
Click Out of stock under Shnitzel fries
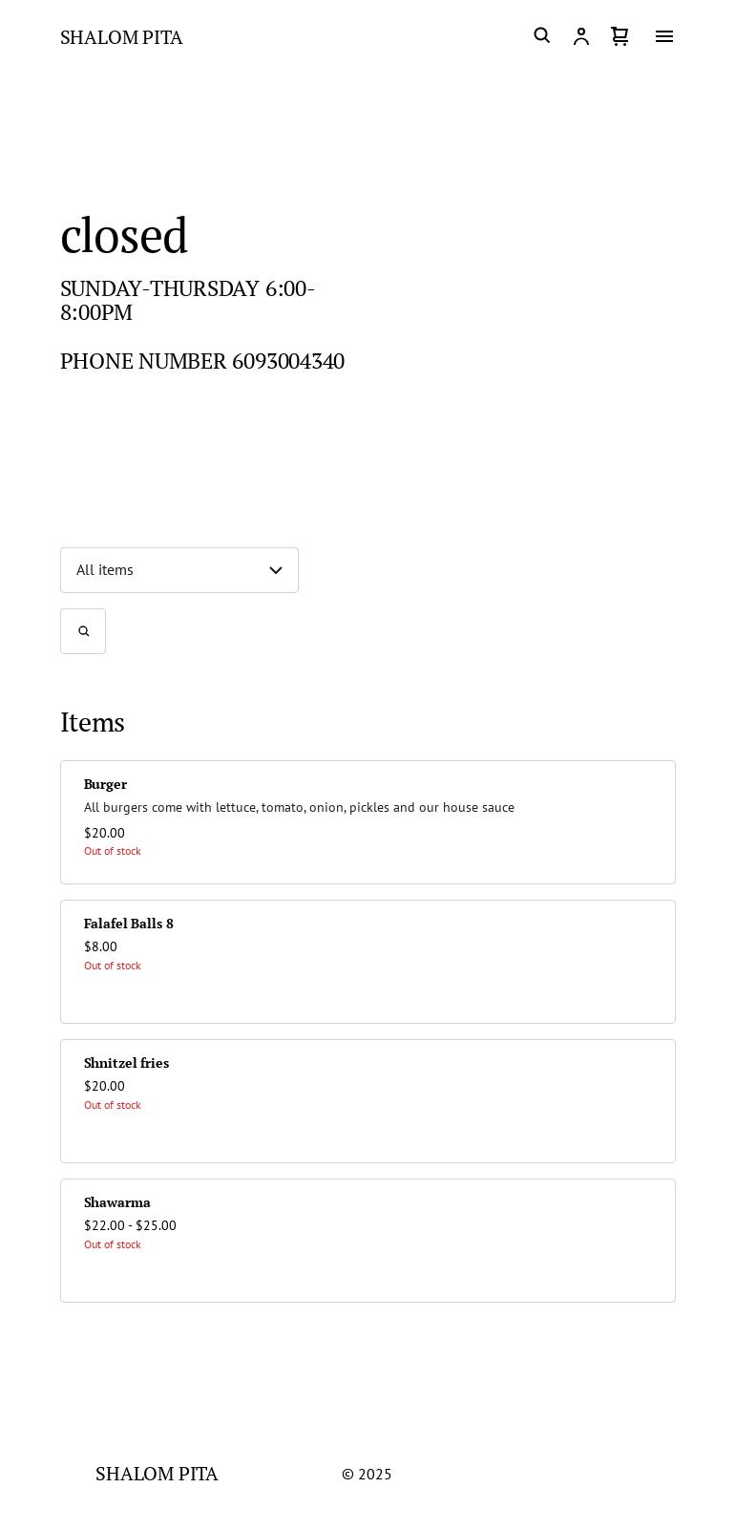click(x=113, y=1105)
